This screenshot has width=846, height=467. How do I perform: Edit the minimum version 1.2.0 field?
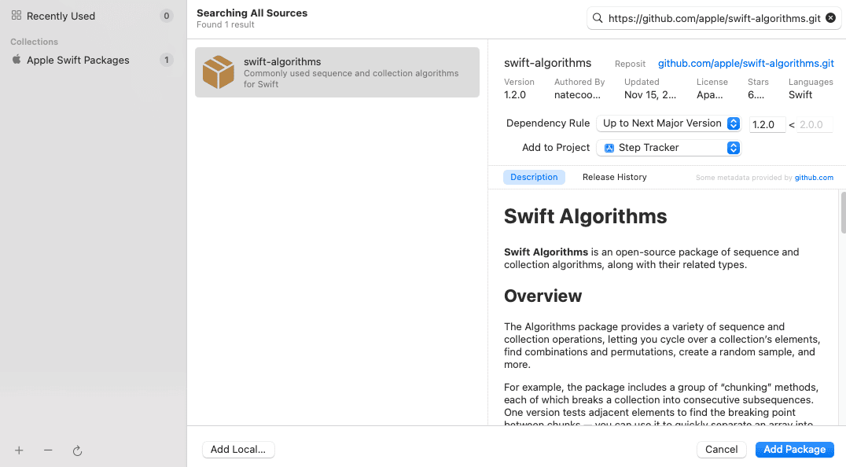pyautogui.click(x=767, y=124)
